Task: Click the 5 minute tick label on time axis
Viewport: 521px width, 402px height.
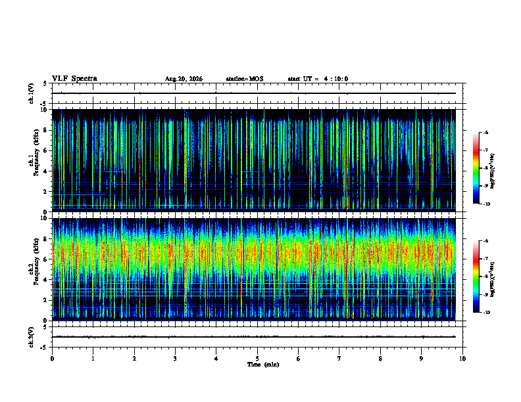Action: 257,359
